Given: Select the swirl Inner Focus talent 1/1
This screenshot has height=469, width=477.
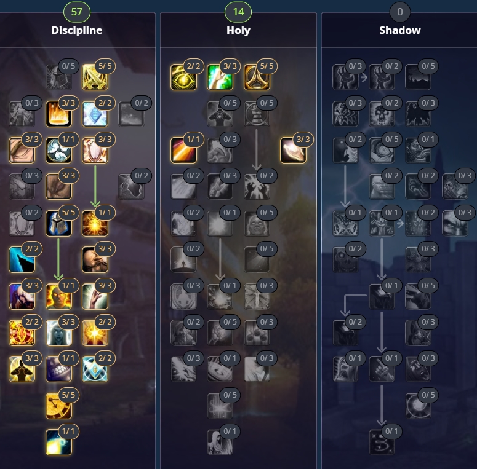Looking at the screenshot, I should pos(58,150).
